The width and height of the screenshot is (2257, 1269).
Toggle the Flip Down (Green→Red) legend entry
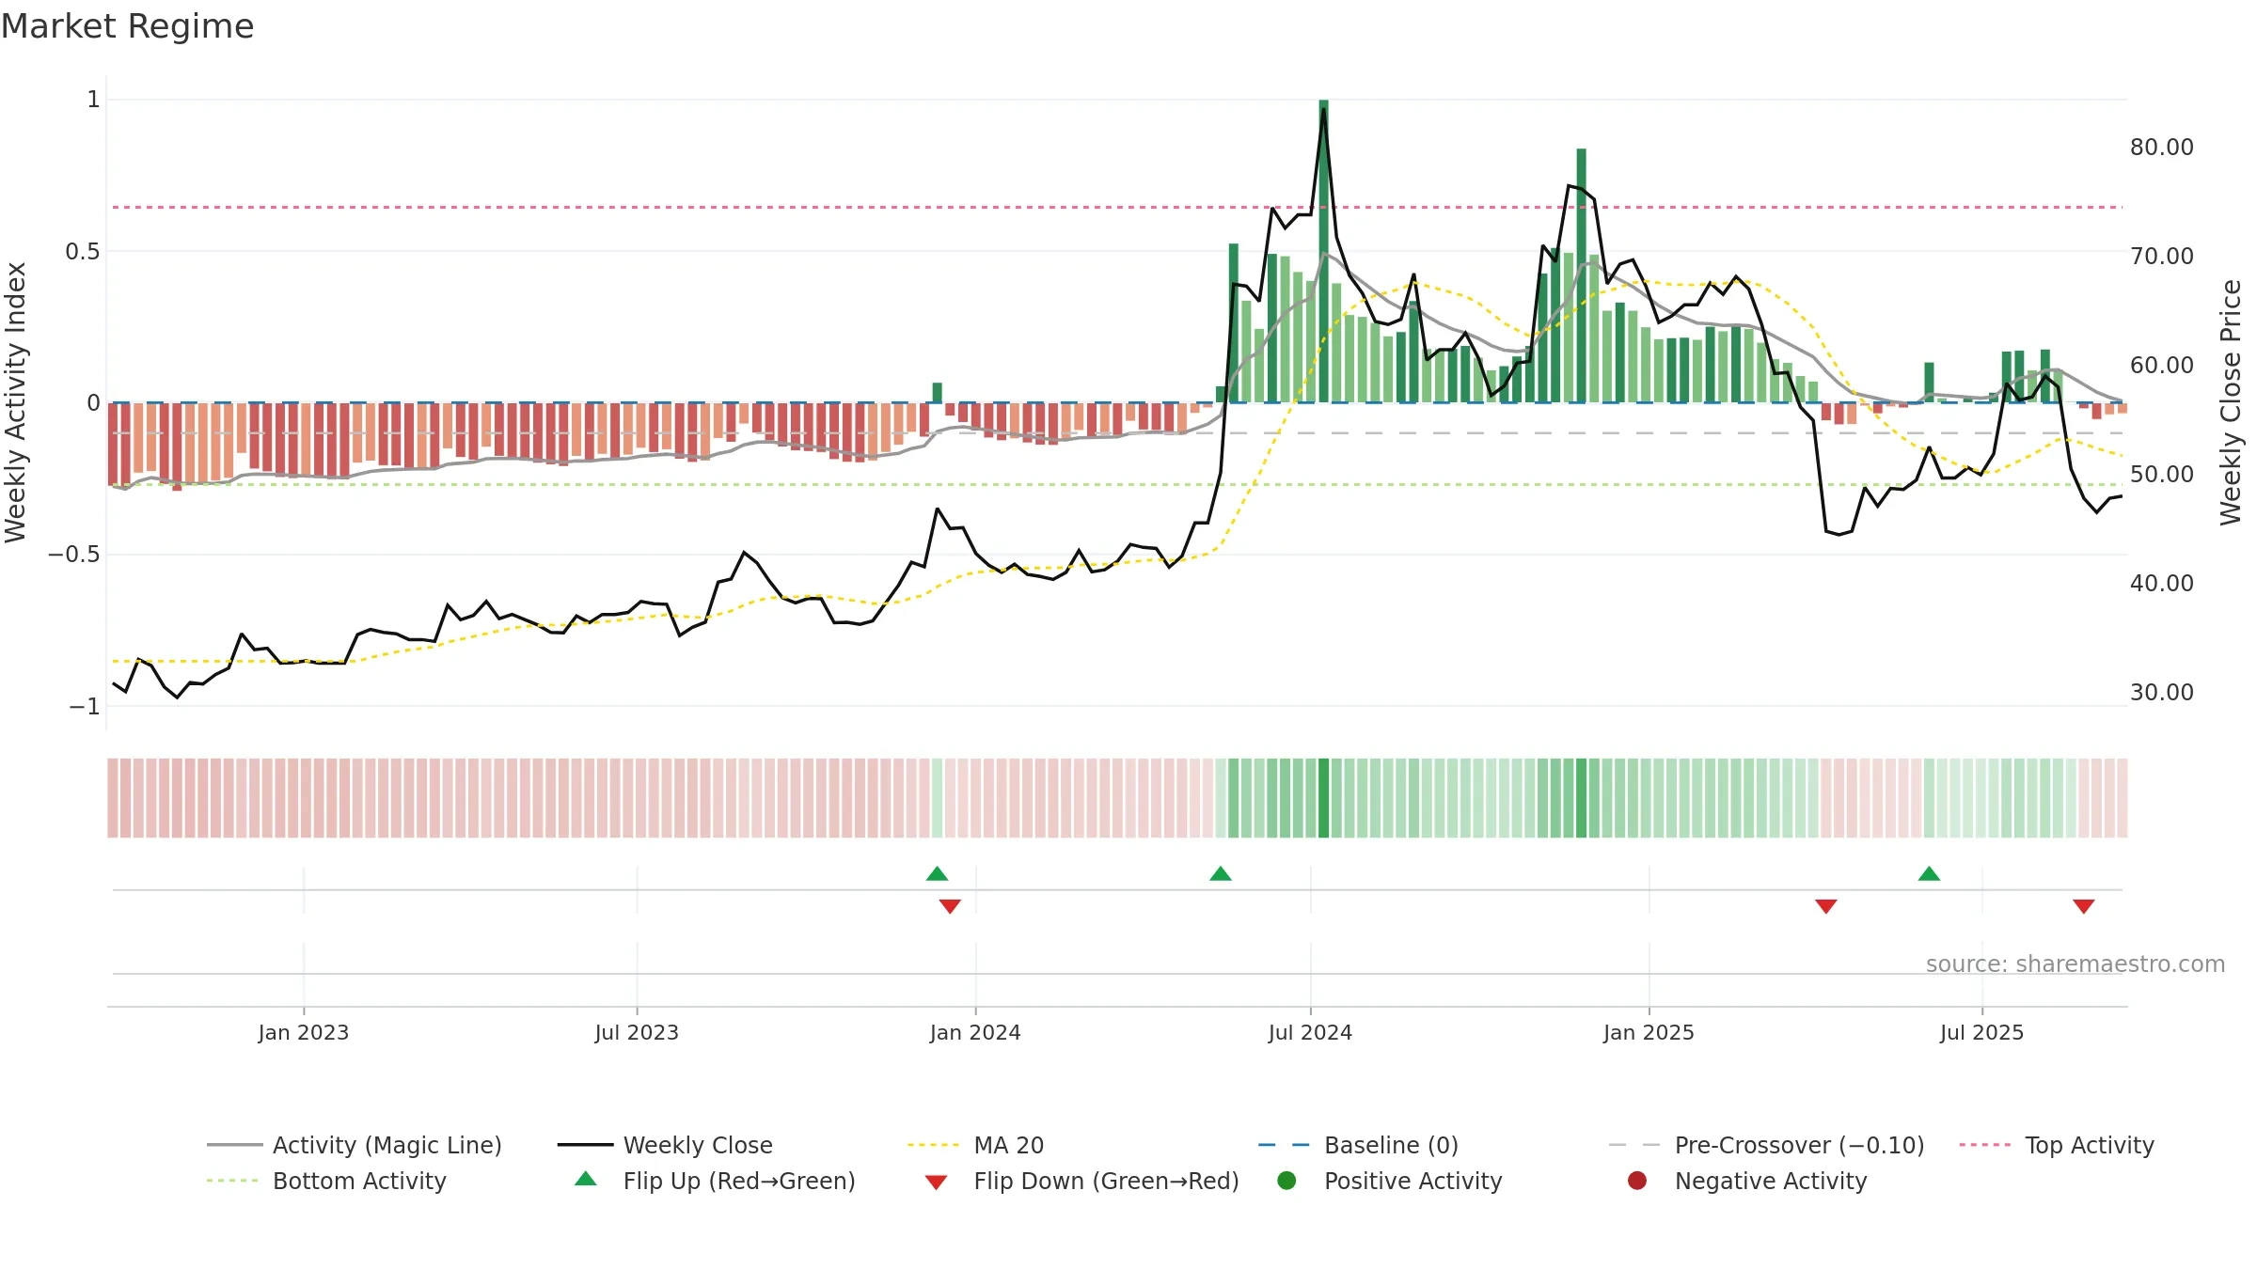[1081, 1181]
